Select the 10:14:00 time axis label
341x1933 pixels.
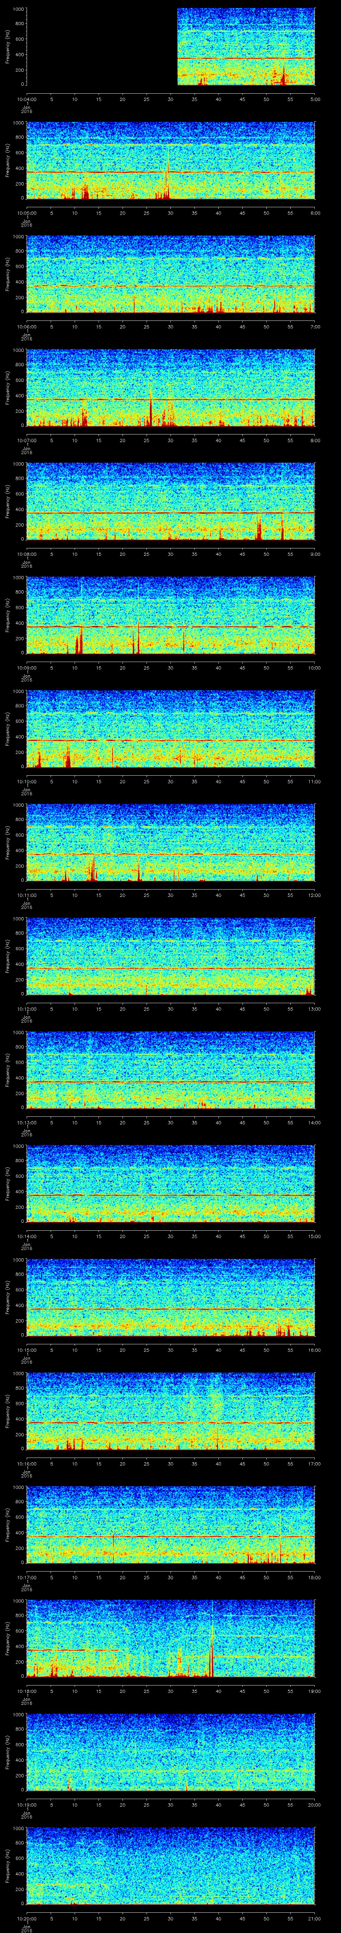(x=27, y=1236)
